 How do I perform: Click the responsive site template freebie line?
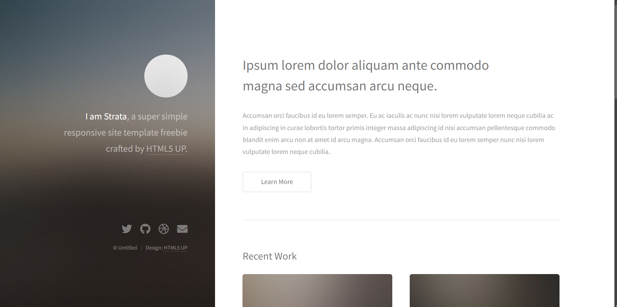click(x=126, y=133)
